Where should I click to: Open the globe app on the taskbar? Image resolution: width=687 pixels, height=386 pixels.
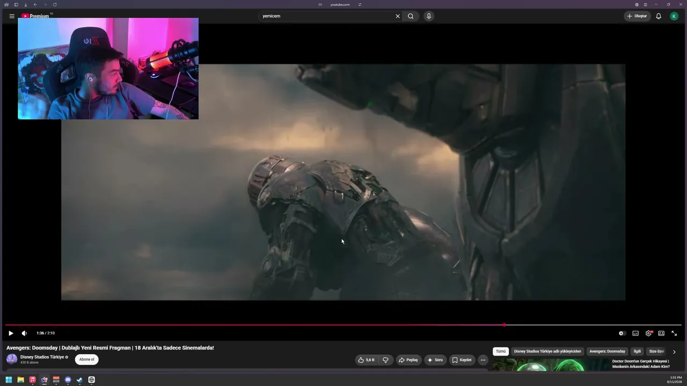pyautogui.click(x=91, y=380)
